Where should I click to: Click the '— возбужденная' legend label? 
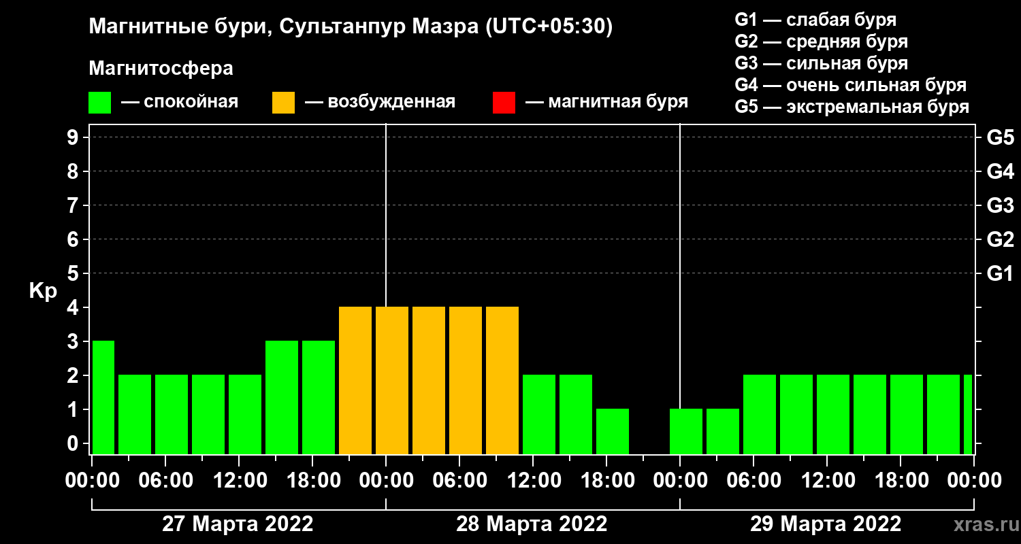pyautogui.click(x=380, y=103)
